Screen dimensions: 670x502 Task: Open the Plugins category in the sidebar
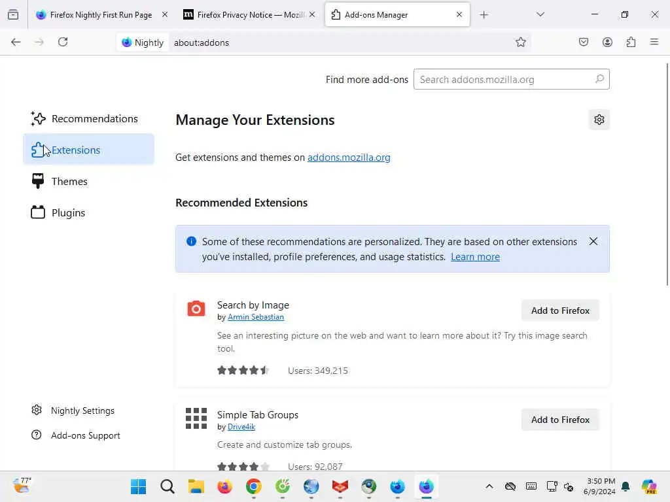[88, 212]
